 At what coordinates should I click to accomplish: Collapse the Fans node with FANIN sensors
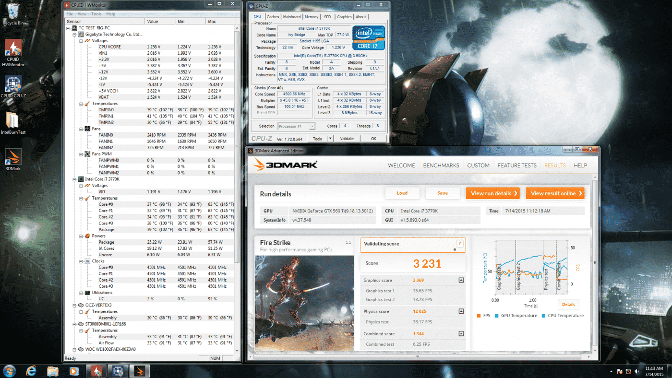click(x=81, y=129)
